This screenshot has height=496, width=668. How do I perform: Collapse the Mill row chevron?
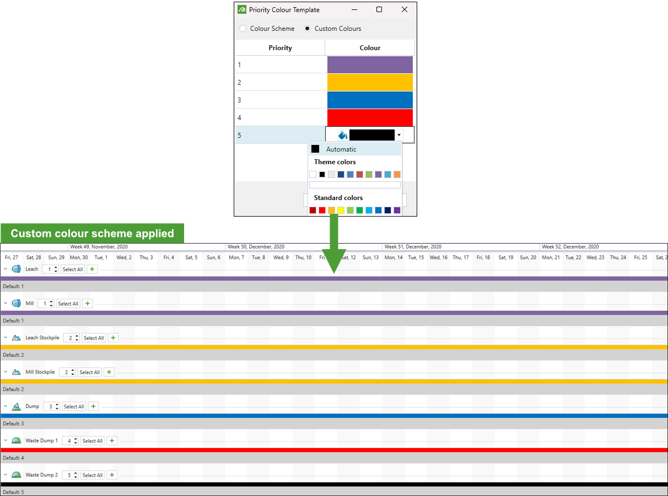[x=6, y=303]
